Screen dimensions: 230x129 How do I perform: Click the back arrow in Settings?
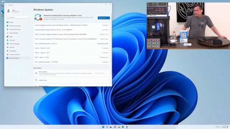click(x=6, y=5)
